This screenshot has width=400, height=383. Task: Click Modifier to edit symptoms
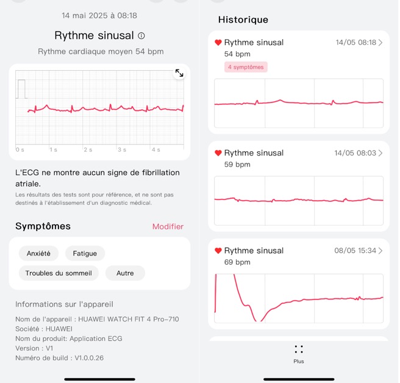(x=168, y=226)
